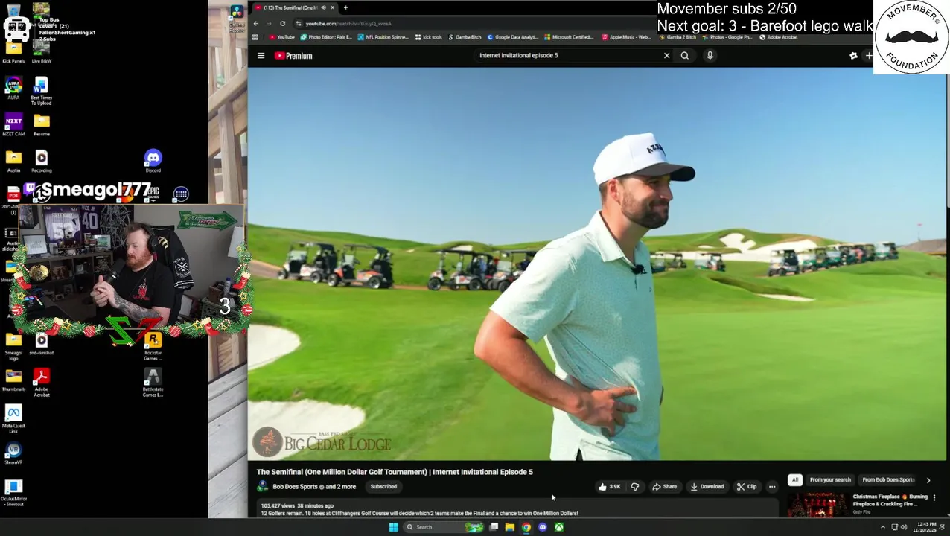Open the Bob Does Sports channel link
Screen dimensions: 950x536
pos(295,487)
